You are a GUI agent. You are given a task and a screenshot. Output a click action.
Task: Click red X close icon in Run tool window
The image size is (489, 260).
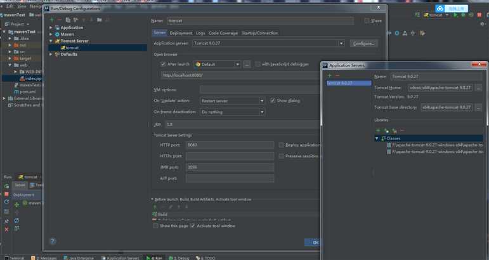[x=6, y=230]
